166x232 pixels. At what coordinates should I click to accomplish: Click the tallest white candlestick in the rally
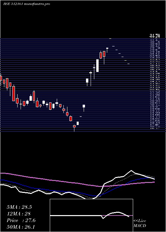click(x=97, y=66)
